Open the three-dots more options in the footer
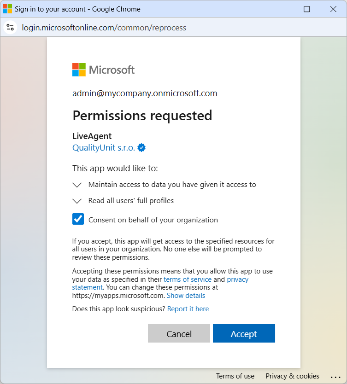This screenshot has height=384, width=347. [335, 377]
